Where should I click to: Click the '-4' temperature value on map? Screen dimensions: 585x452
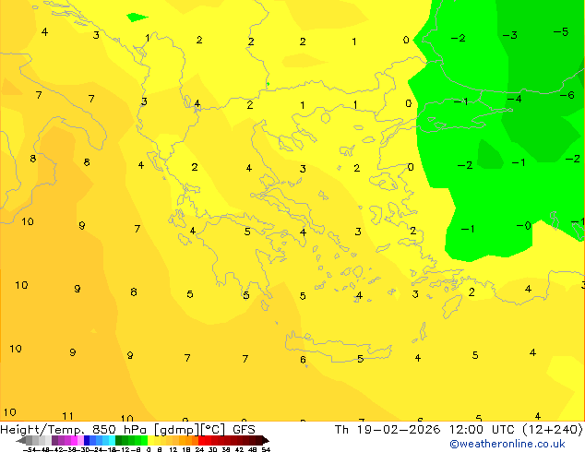[x=514, y=100]
